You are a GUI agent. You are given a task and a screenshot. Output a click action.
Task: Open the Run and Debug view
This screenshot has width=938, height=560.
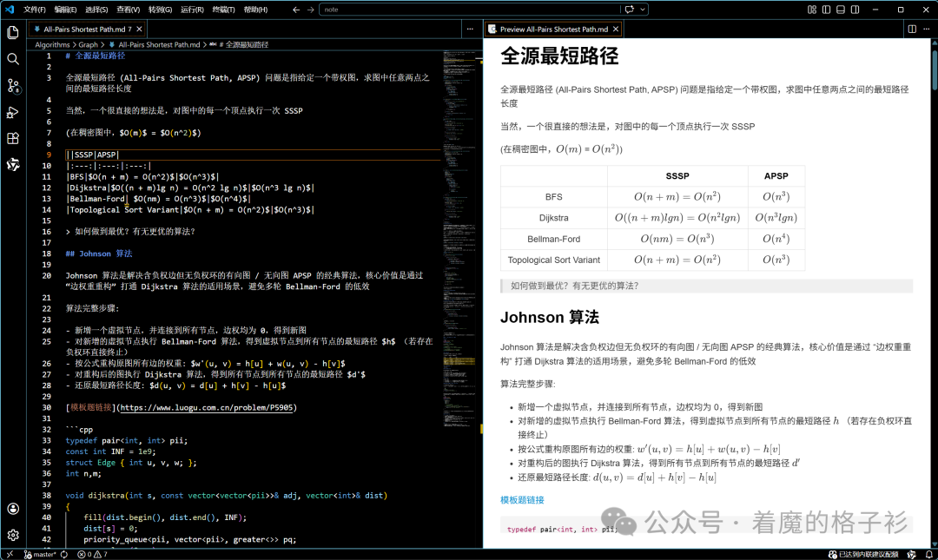coord(12,112)
